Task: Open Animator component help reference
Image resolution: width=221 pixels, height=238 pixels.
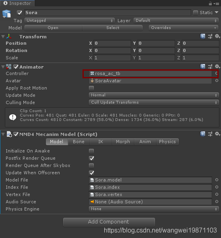Action: [x=202, y=67]
